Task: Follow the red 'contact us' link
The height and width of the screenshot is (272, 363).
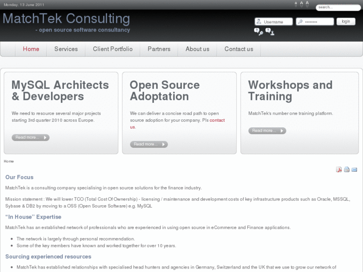Action: point(217,120)
